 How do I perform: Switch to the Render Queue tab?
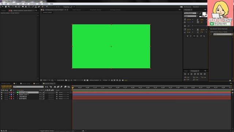tap(6, 84)
